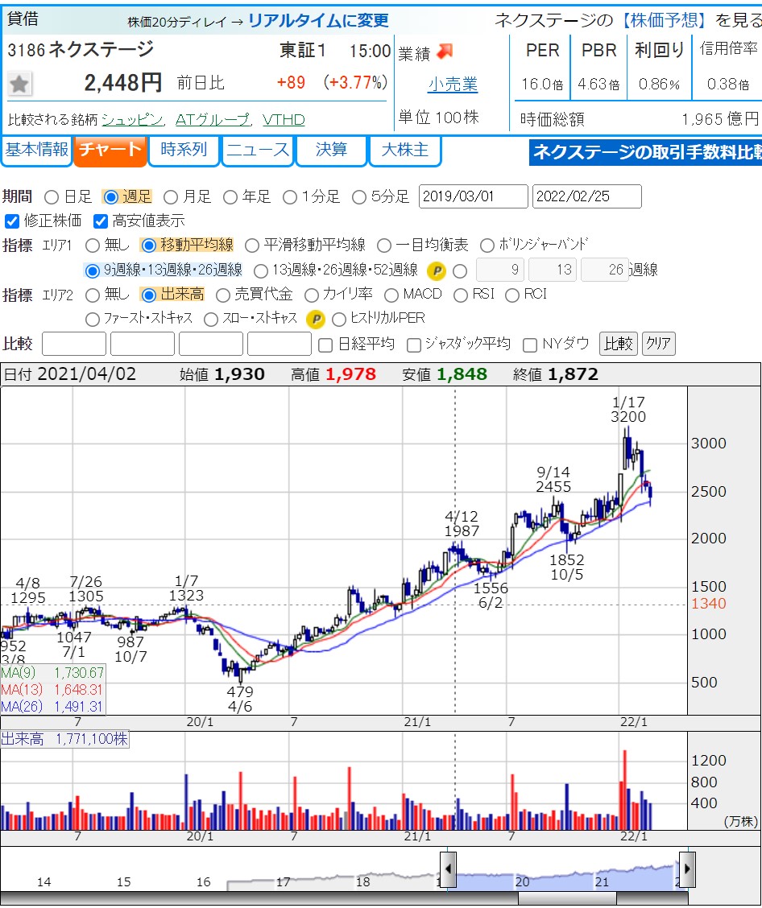The height and width of the screenshot is (908, 762).
Task: Select the 日足 period radio button
Action: (x=52, y=196)
